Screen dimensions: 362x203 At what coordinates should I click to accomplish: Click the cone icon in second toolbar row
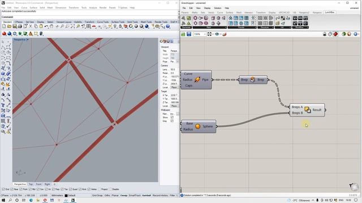coord(31,34)
